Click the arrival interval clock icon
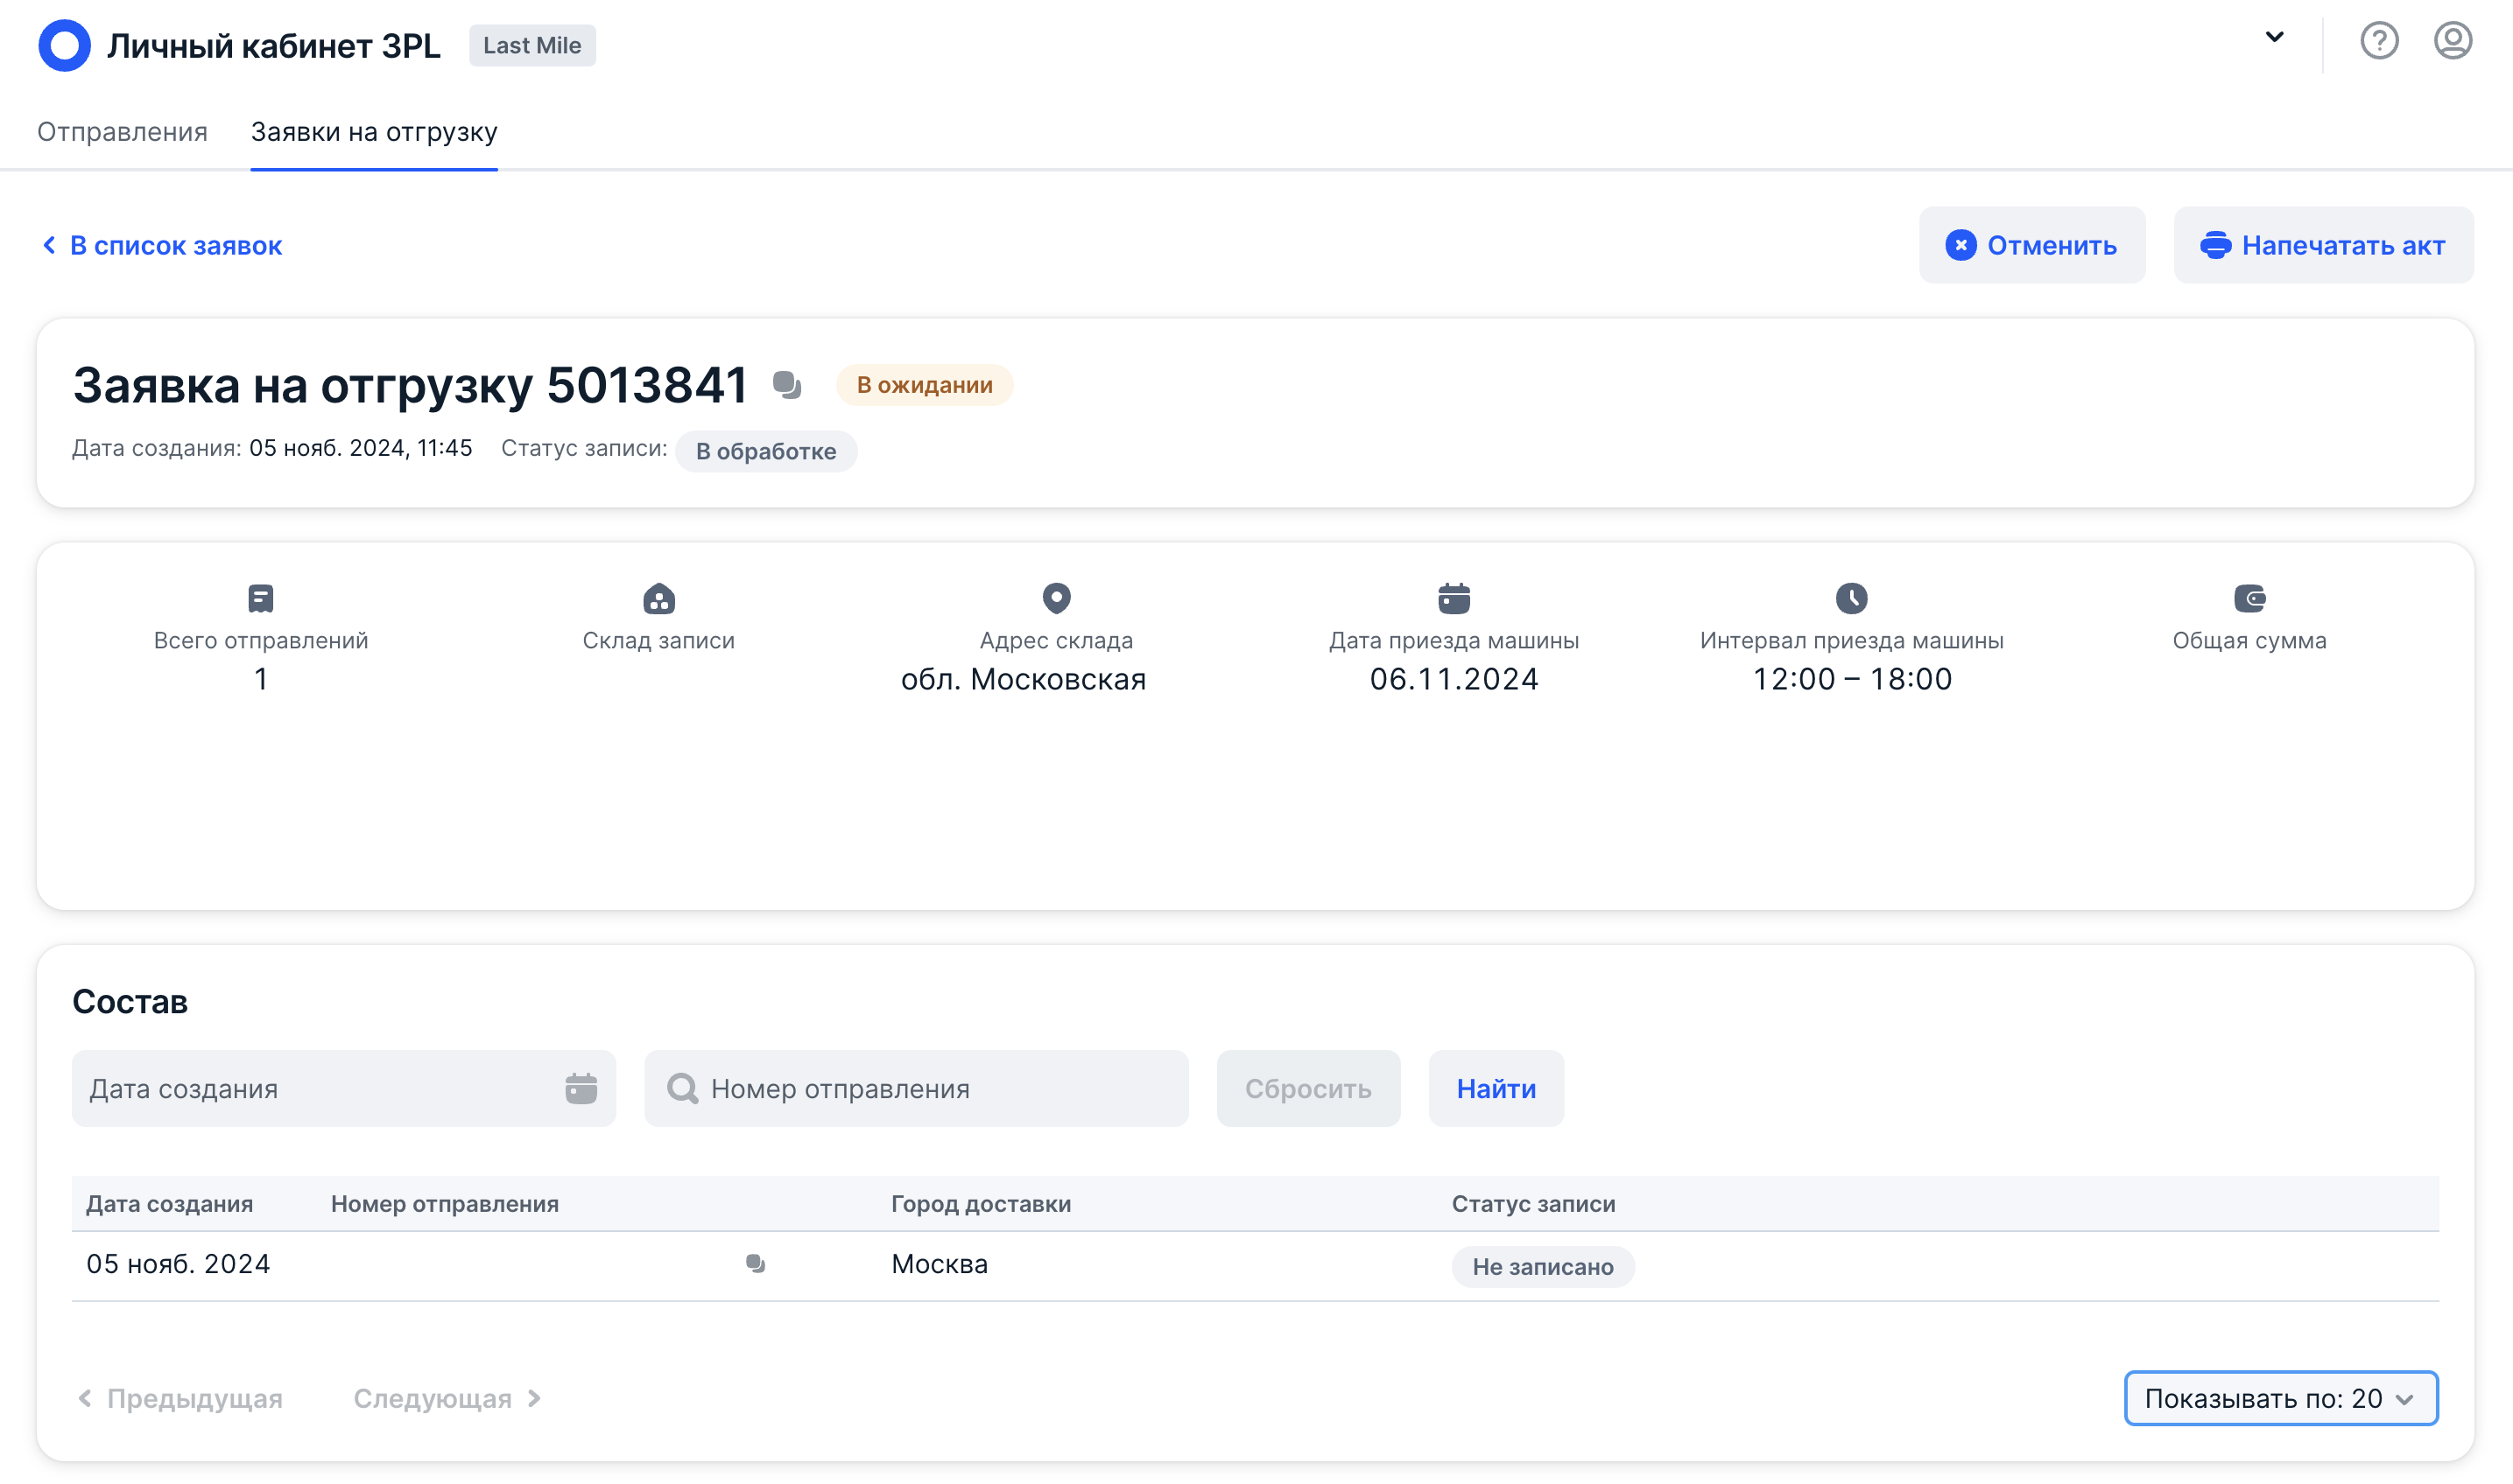Viewport: 2513px width, 1484px height. coord(1852,598)
